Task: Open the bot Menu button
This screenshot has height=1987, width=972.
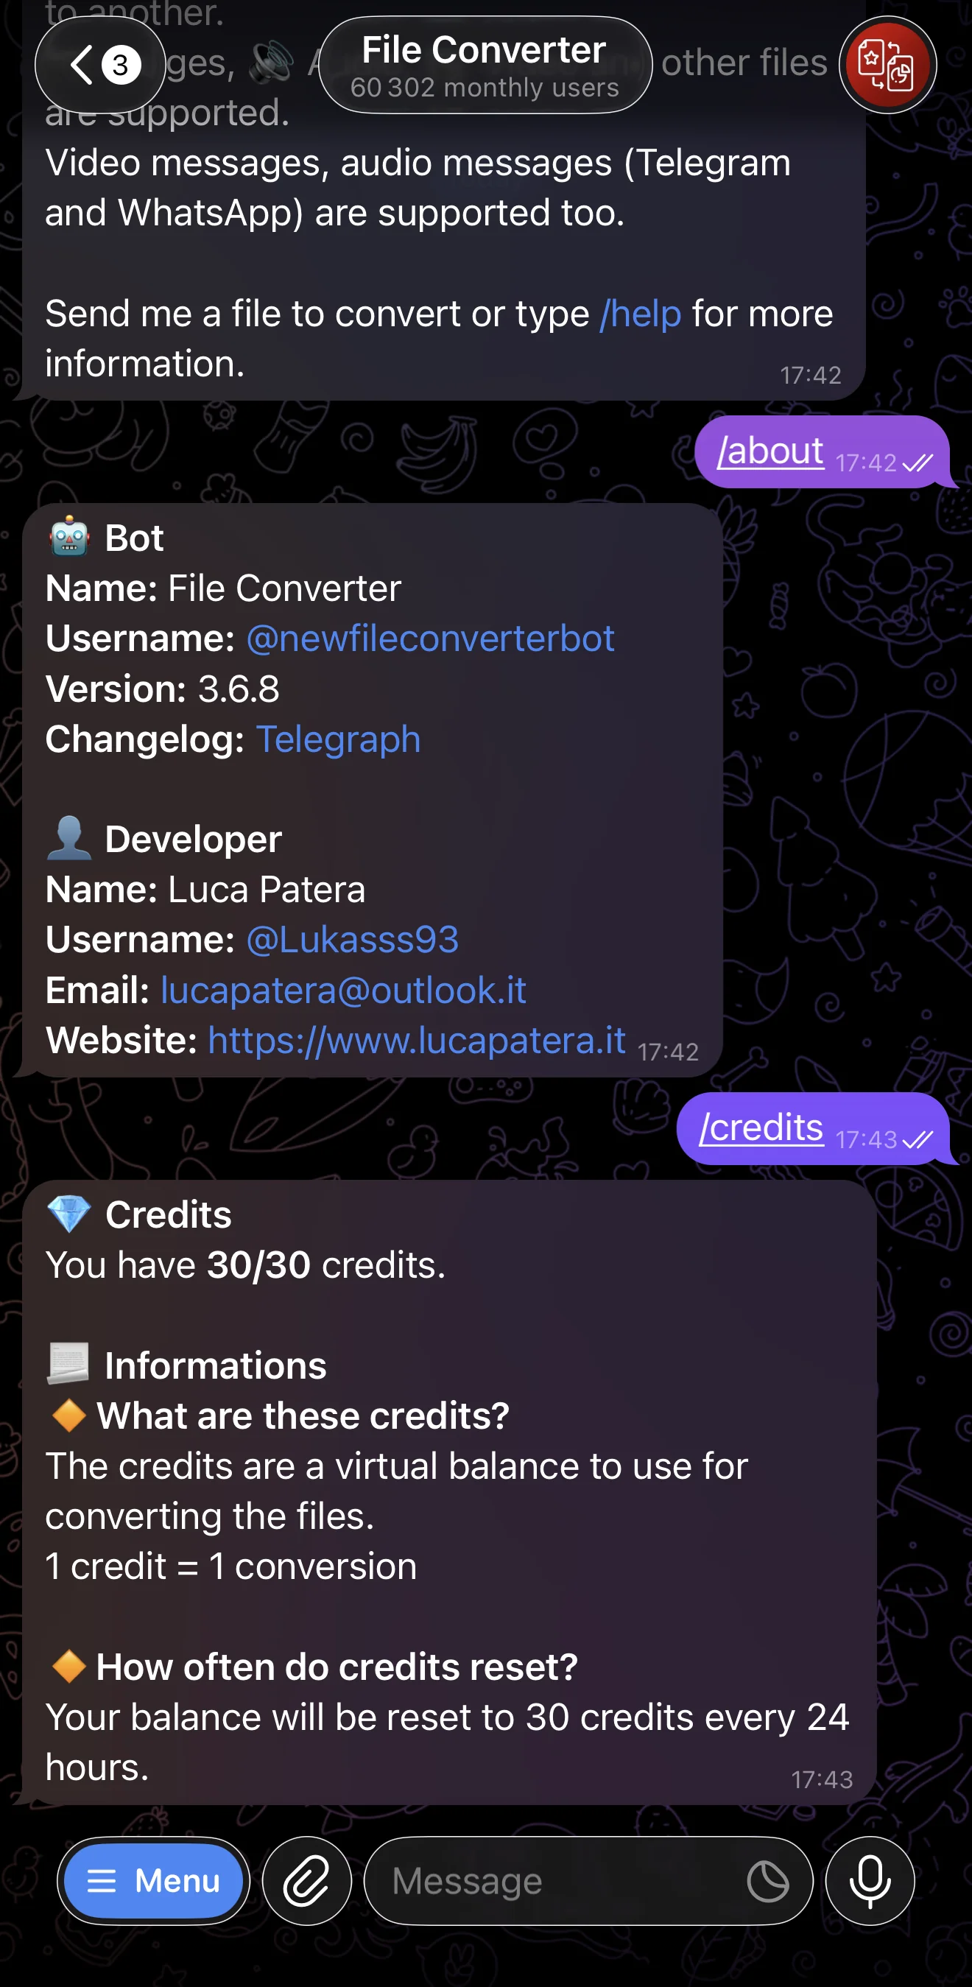Action: pos(153,1880)
